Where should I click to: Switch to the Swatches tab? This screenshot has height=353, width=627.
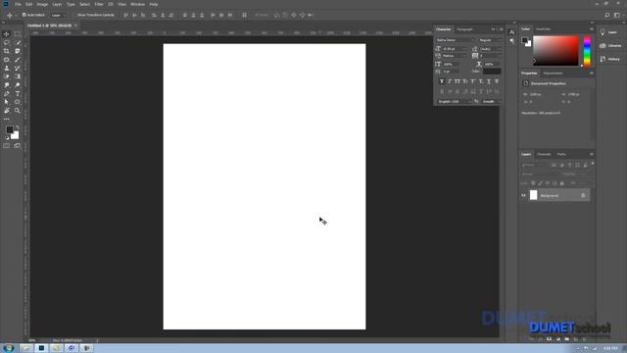(543, 29)
